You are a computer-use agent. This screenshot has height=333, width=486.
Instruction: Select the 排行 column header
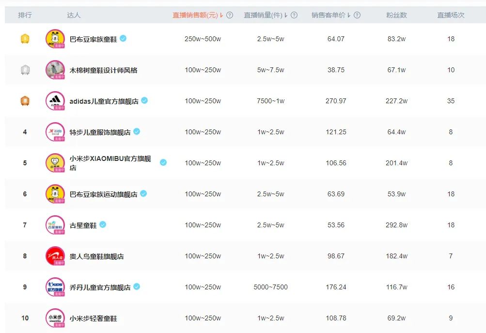point(24,15)
